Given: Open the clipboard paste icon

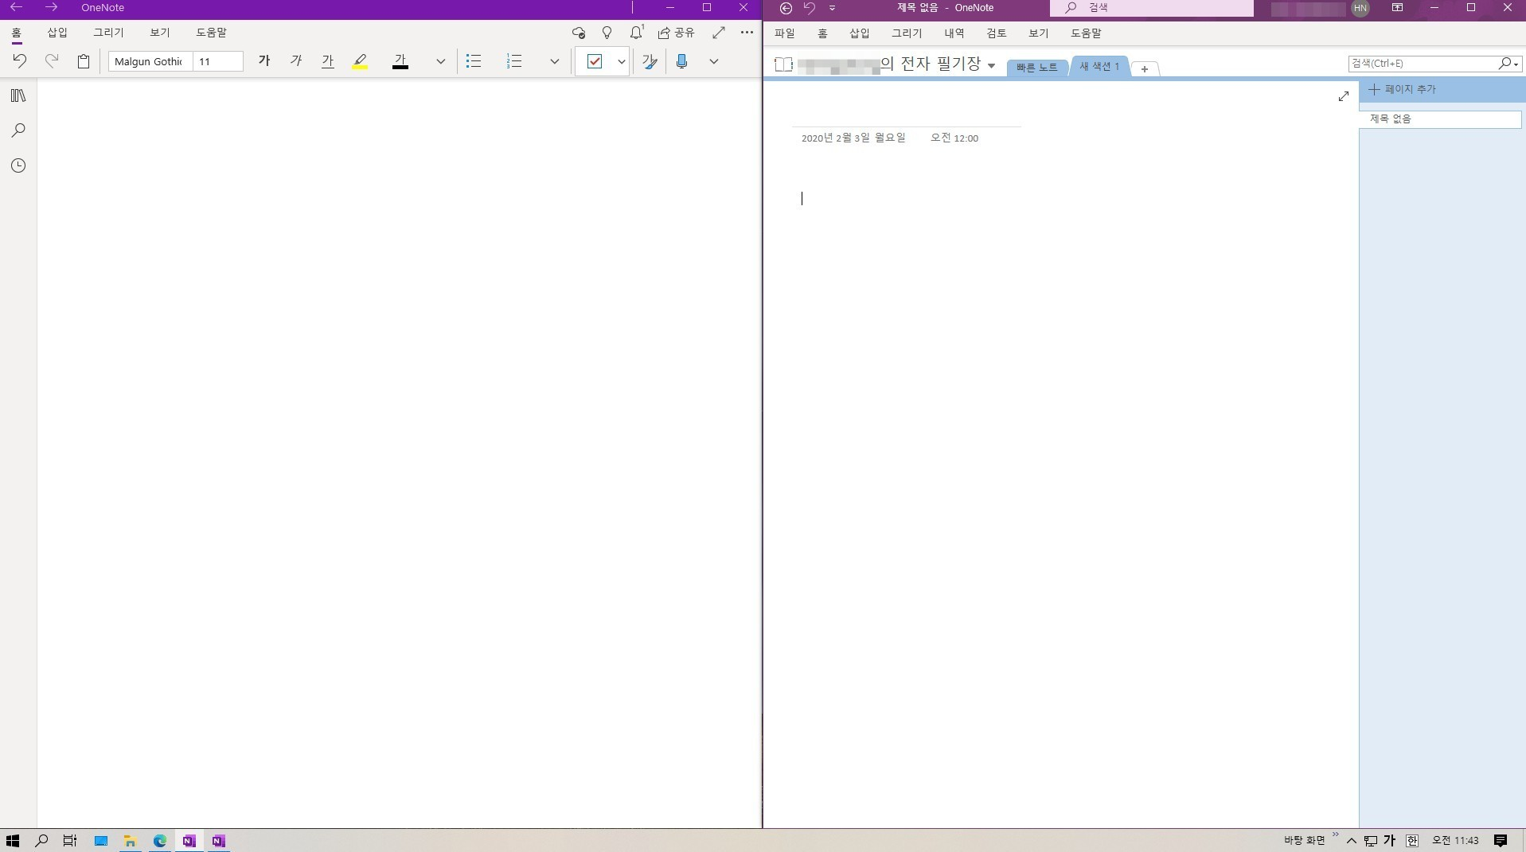Looking at the screenshot, I should click(x=84, y=61).
